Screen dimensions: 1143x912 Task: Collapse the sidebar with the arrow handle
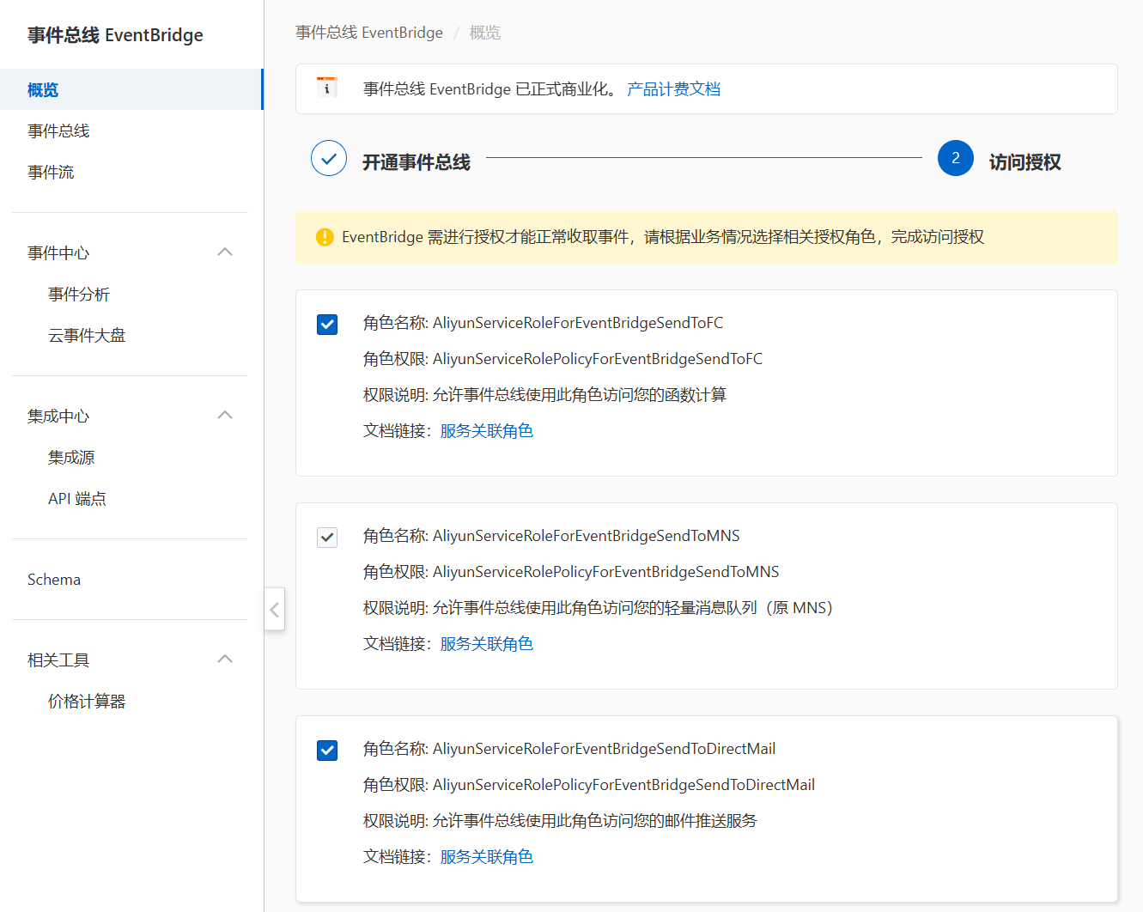274,610
